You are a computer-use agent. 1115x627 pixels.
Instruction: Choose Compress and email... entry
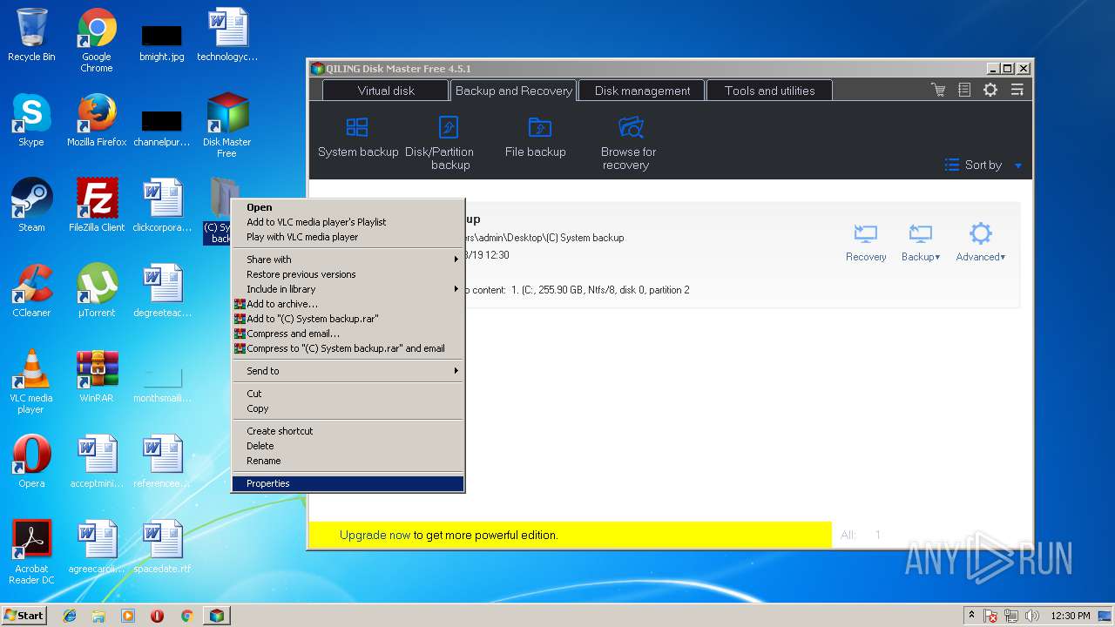[x=348, y=334]
